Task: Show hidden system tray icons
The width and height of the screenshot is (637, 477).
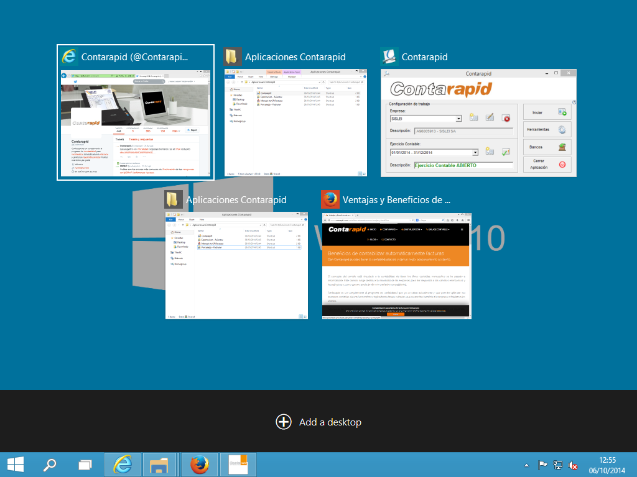Action: click(526, 465)
